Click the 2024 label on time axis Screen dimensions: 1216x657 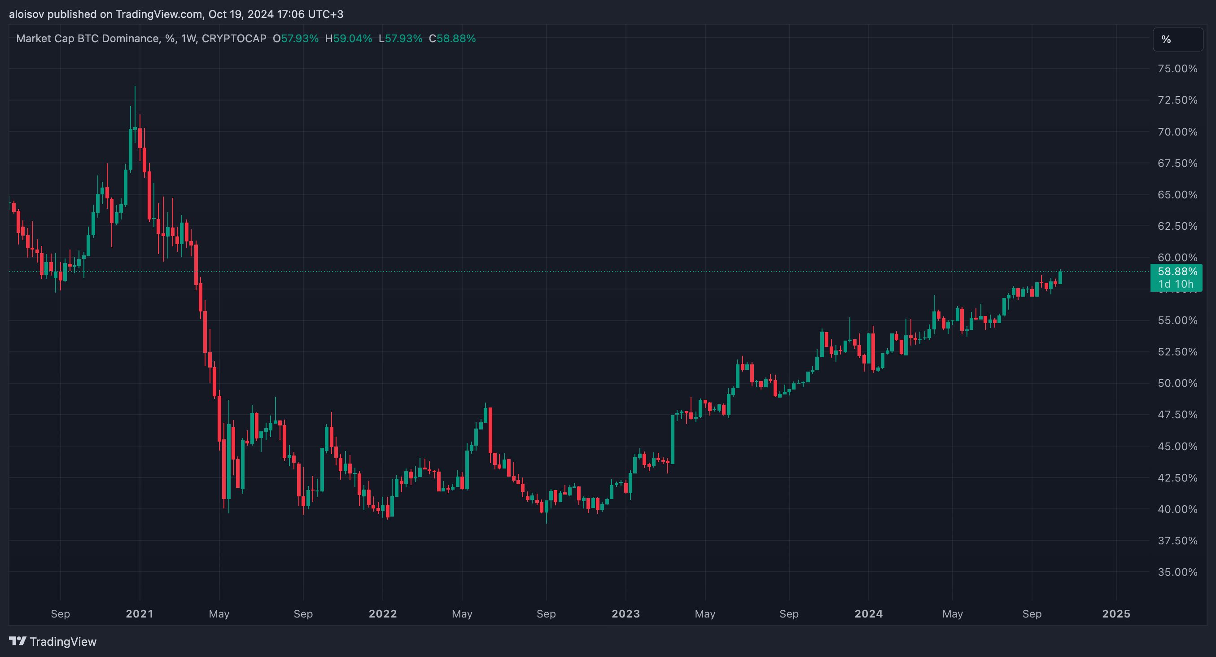coord(869,613)
